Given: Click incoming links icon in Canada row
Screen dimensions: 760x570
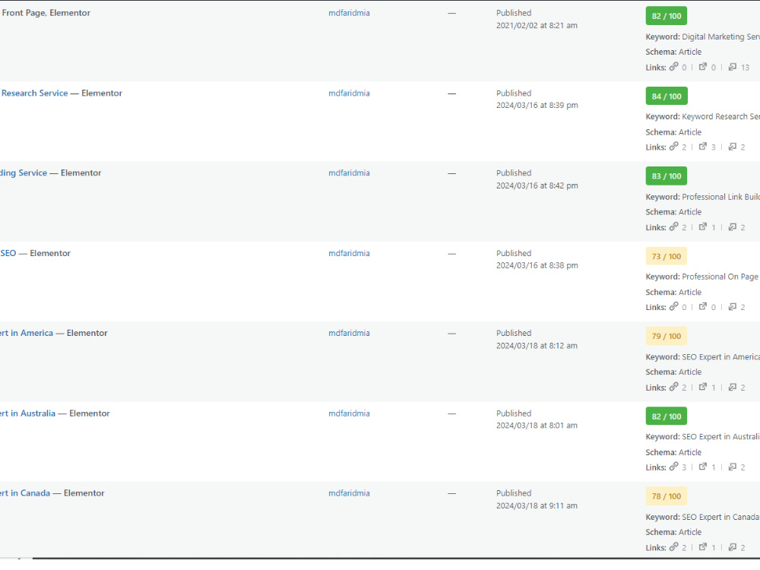Looking at the screenshot, I should [x=733, y=546].
